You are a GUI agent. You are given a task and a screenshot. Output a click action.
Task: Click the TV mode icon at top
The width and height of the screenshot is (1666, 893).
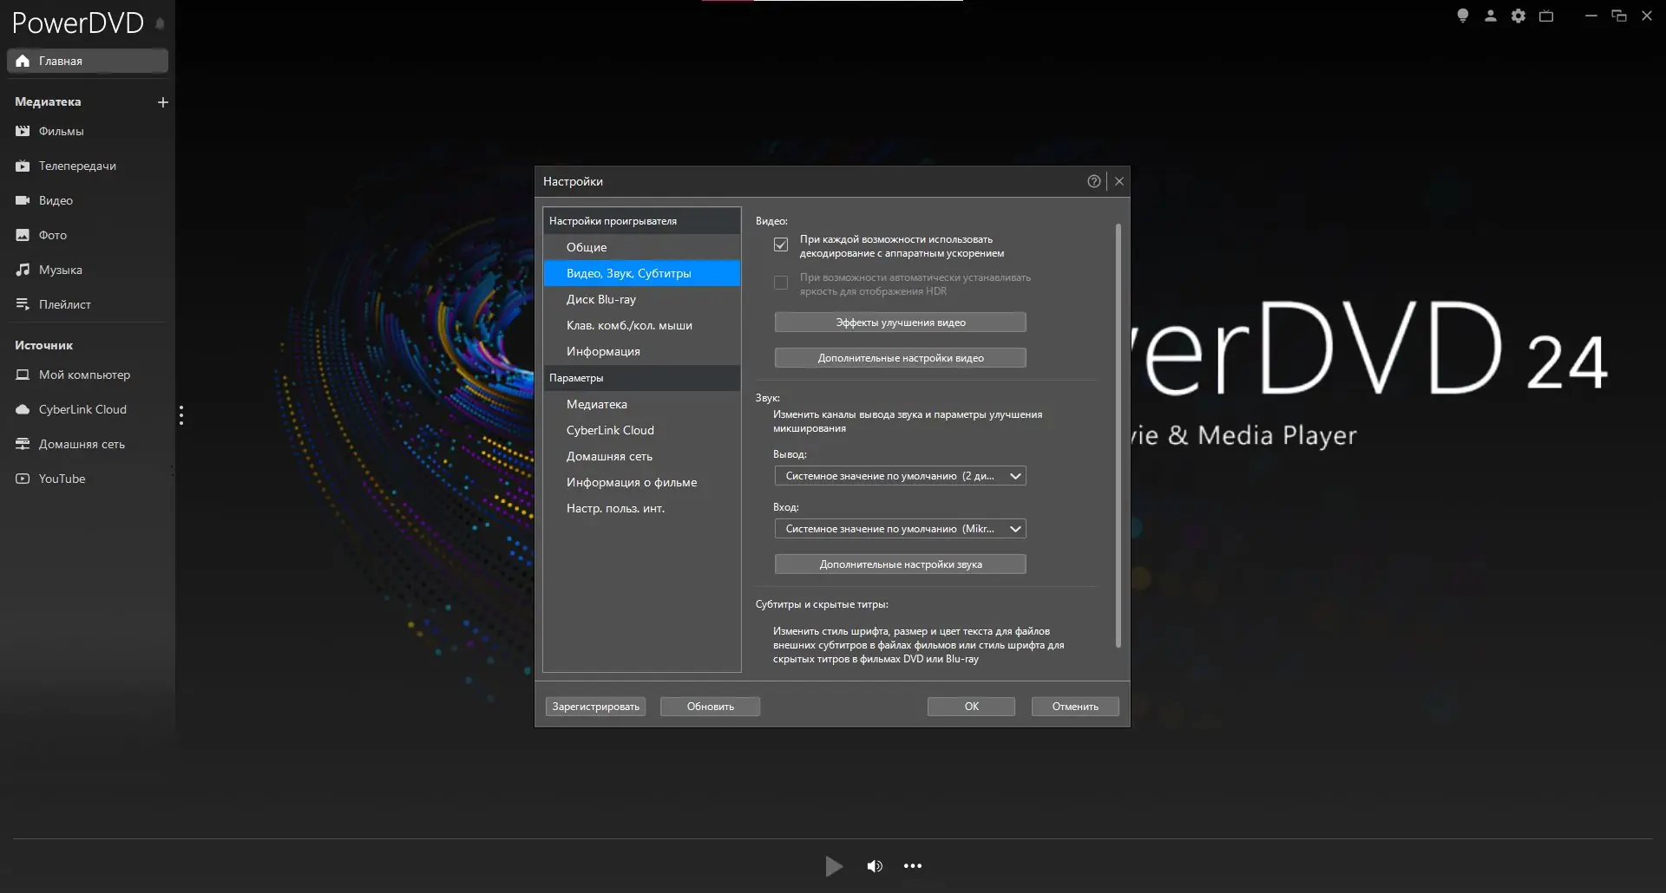click(x=1545, y=16)
